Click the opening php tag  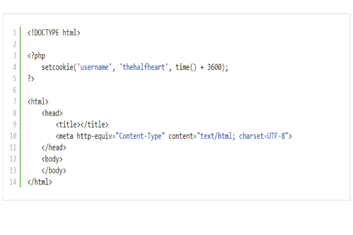point(36,56)
